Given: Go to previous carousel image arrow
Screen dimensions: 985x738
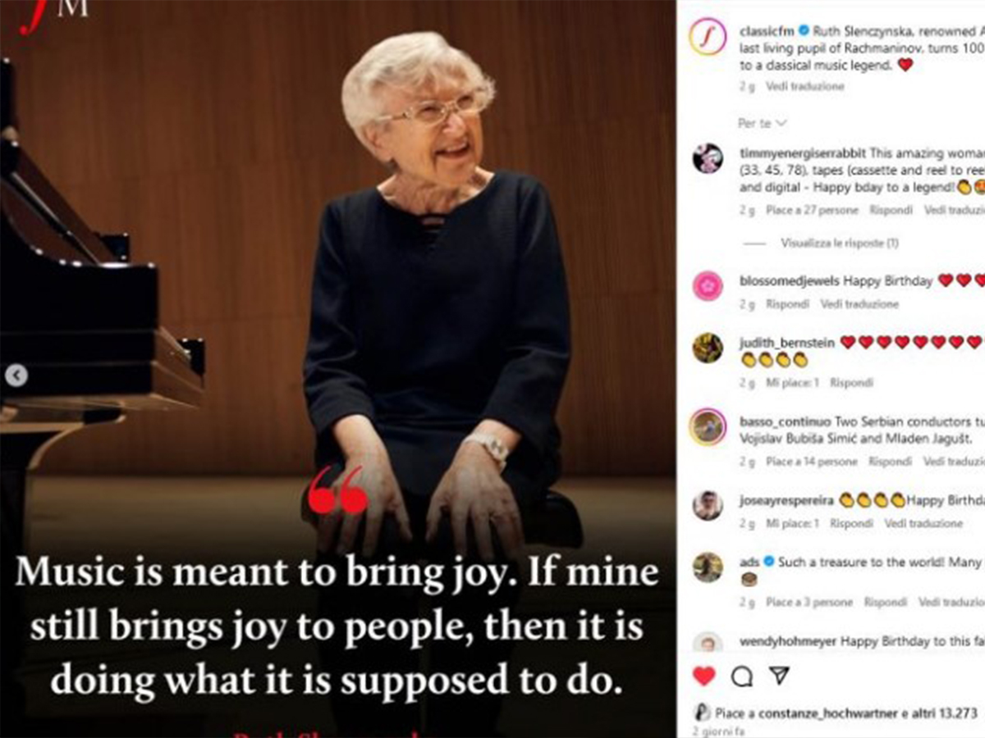Looking at the screenshot, I should (x=16, y=376).
